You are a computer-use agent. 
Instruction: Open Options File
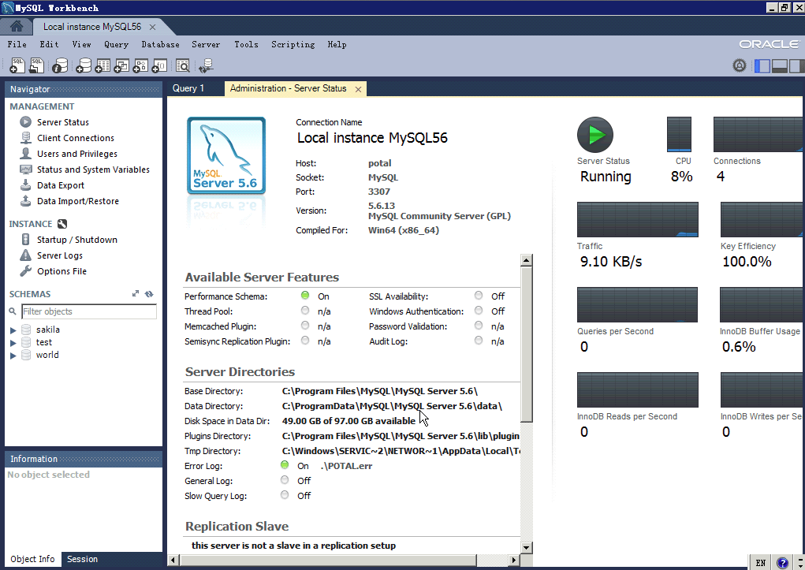pos(61,272)
